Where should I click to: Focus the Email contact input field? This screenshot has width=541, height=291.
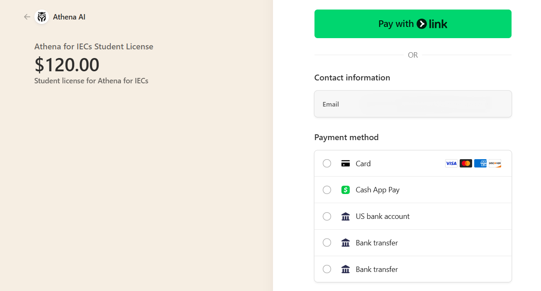click(413, 104)
